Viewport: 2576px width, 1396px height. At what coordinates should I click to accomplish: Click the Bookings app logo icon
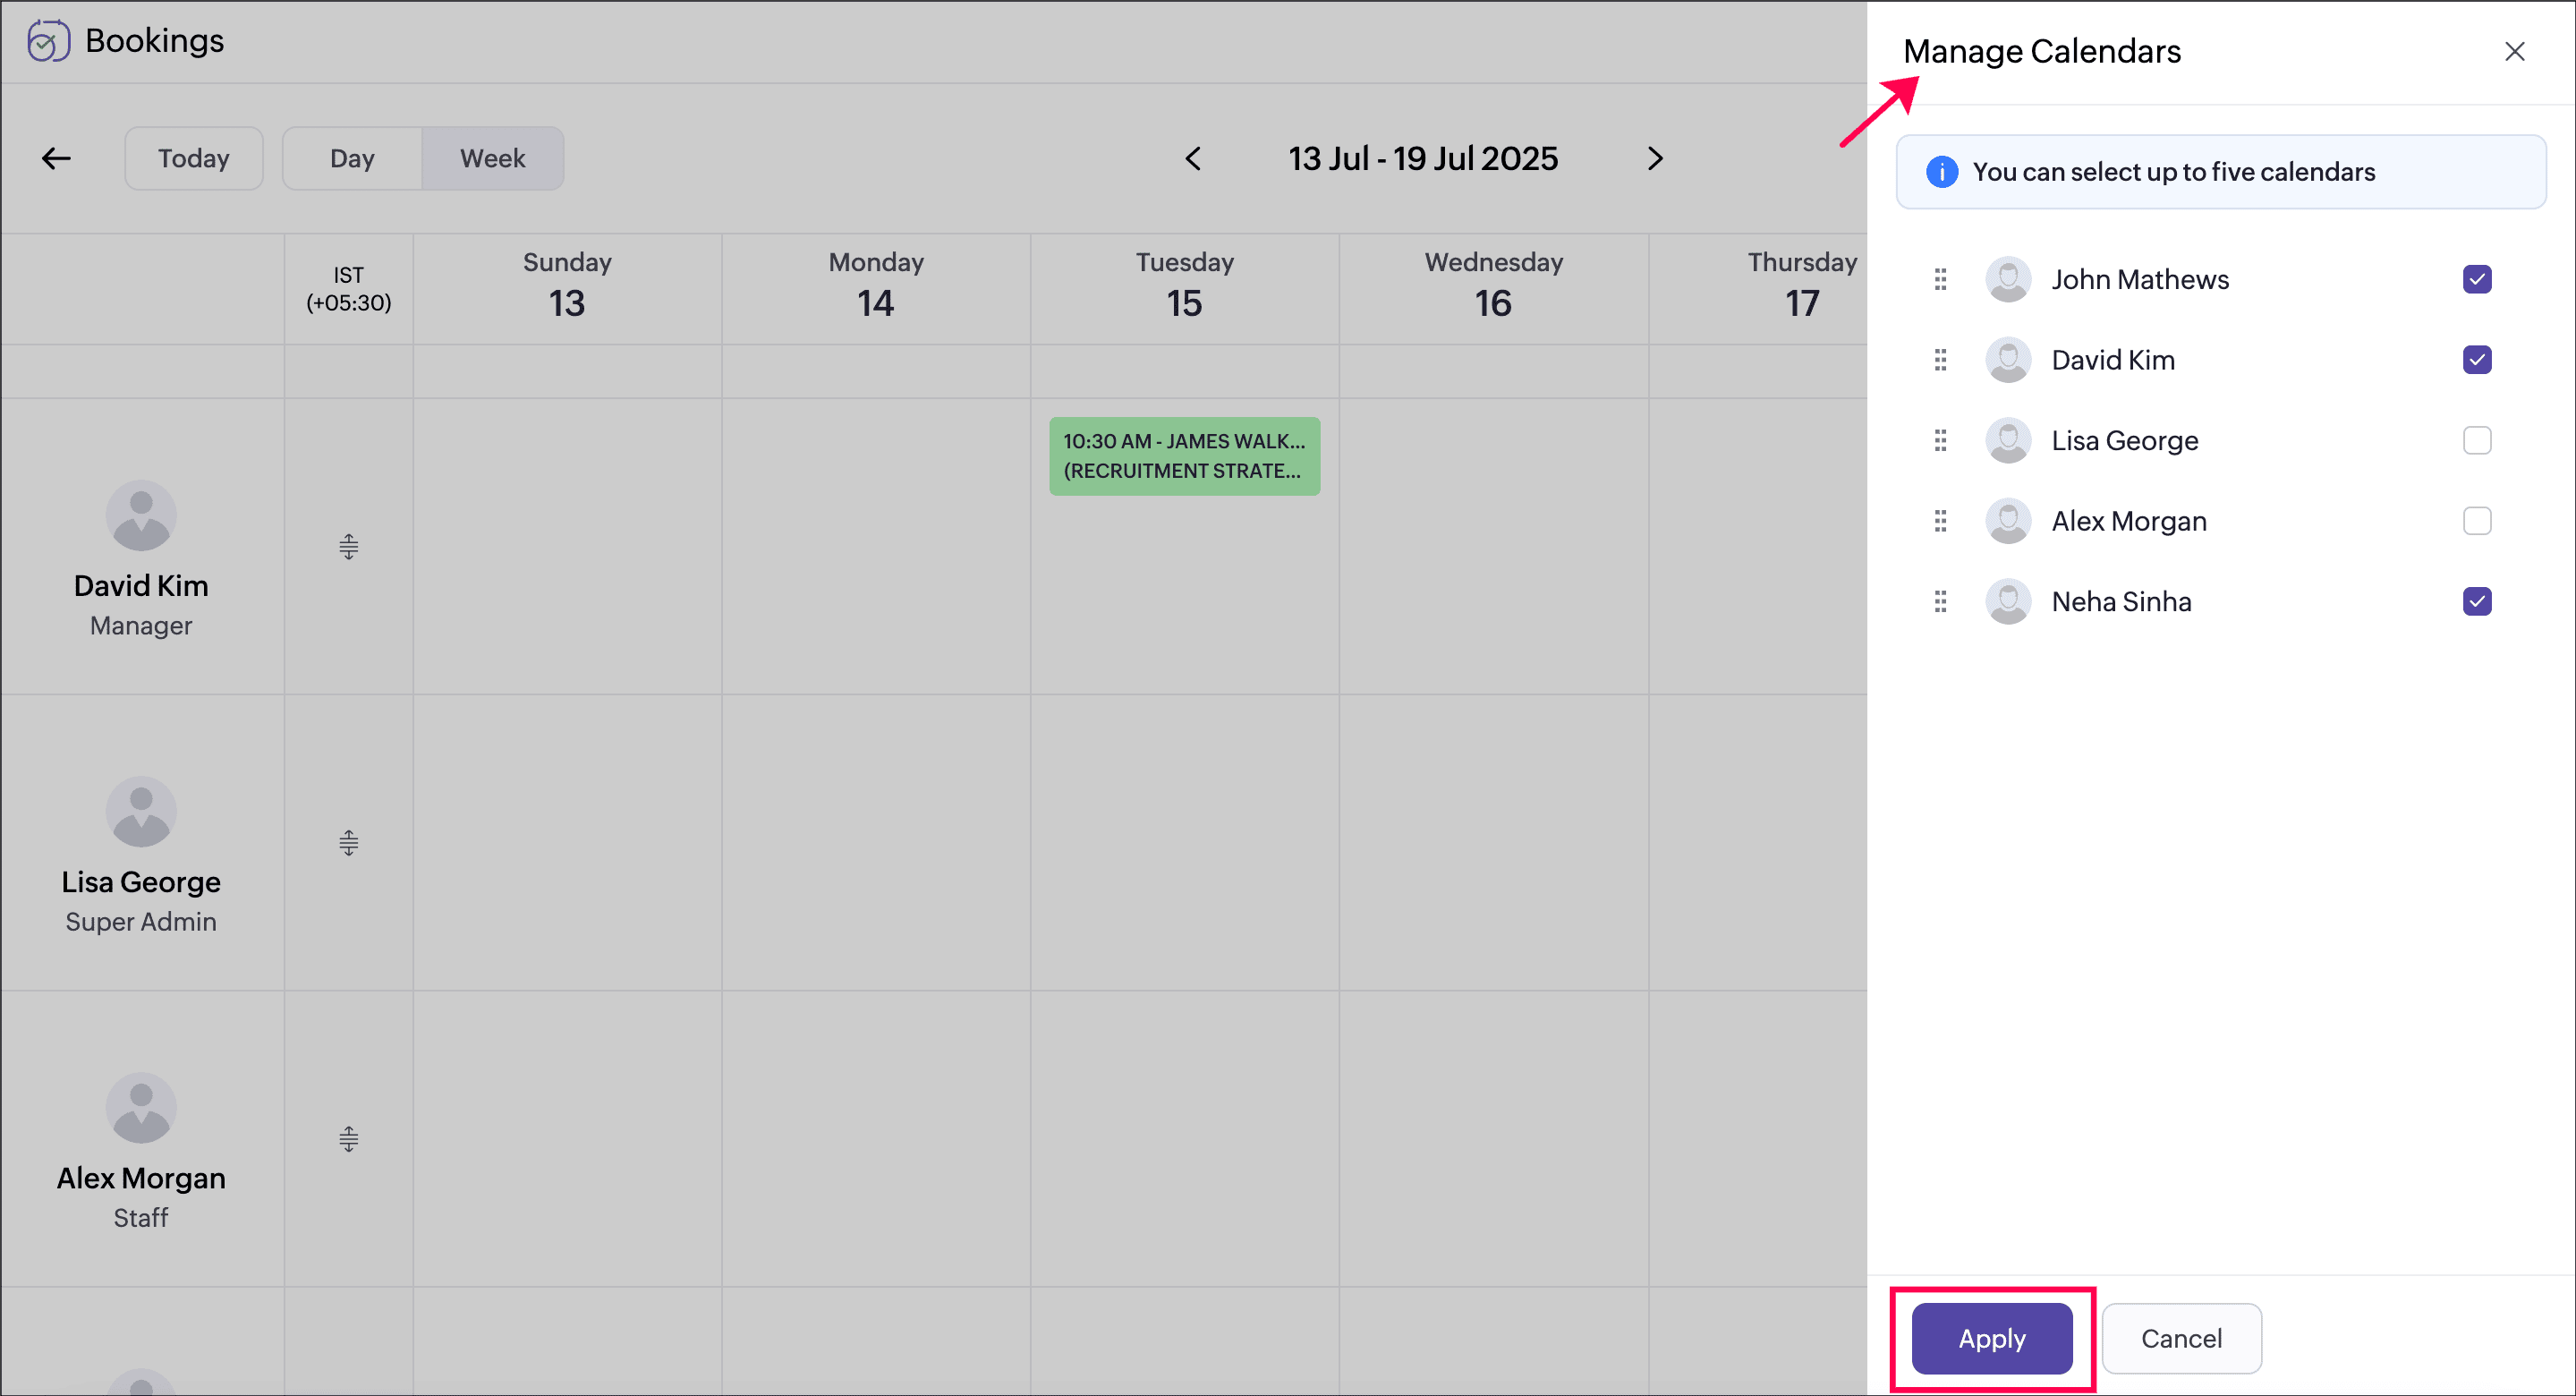[48, 41]
